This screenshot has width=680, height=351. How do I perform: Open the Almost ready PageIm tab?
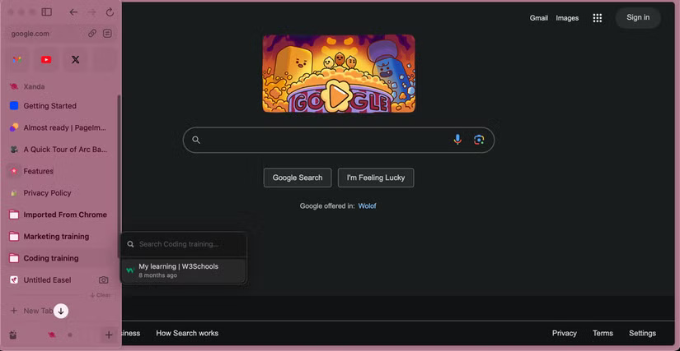point(61,127)
